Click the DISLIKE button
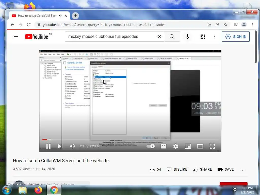The width and height of the screenshot is (260, 195). pyautogui.click(x=177, y=169)
